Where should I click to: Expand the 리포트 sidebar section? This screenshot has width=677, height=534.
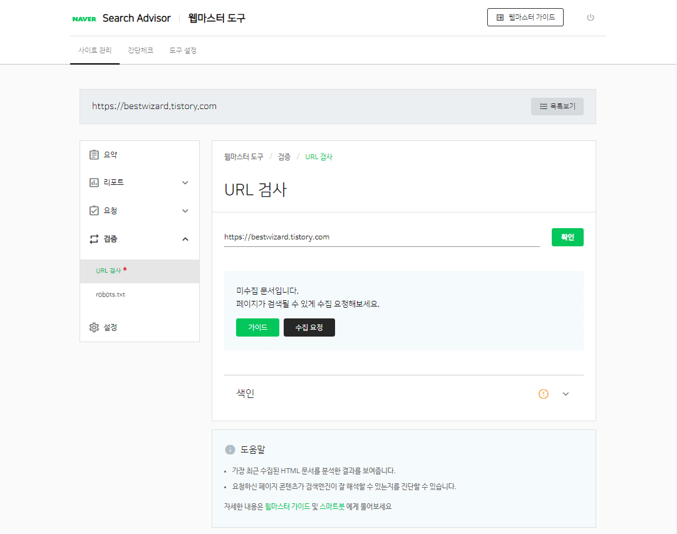tap(185, 182)
